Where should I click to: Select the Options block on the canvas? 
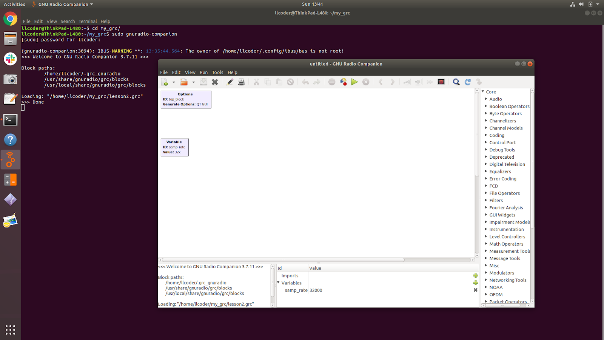(x=186, y=99)
